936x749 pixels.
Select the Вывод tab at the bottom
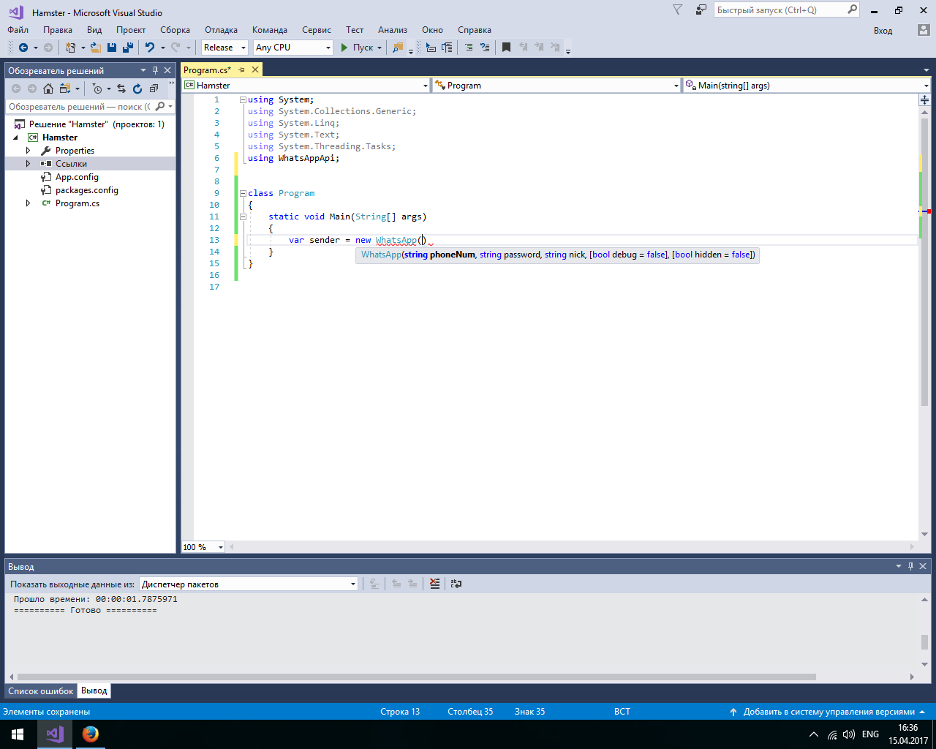94,690
